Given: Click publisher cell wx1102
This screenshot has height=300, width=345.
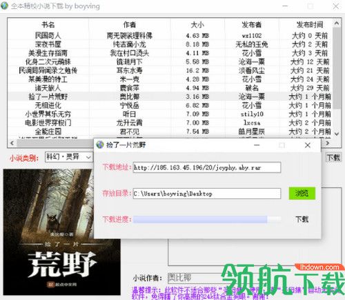Looking at the screenshot, I should click(x=252, y=35).
